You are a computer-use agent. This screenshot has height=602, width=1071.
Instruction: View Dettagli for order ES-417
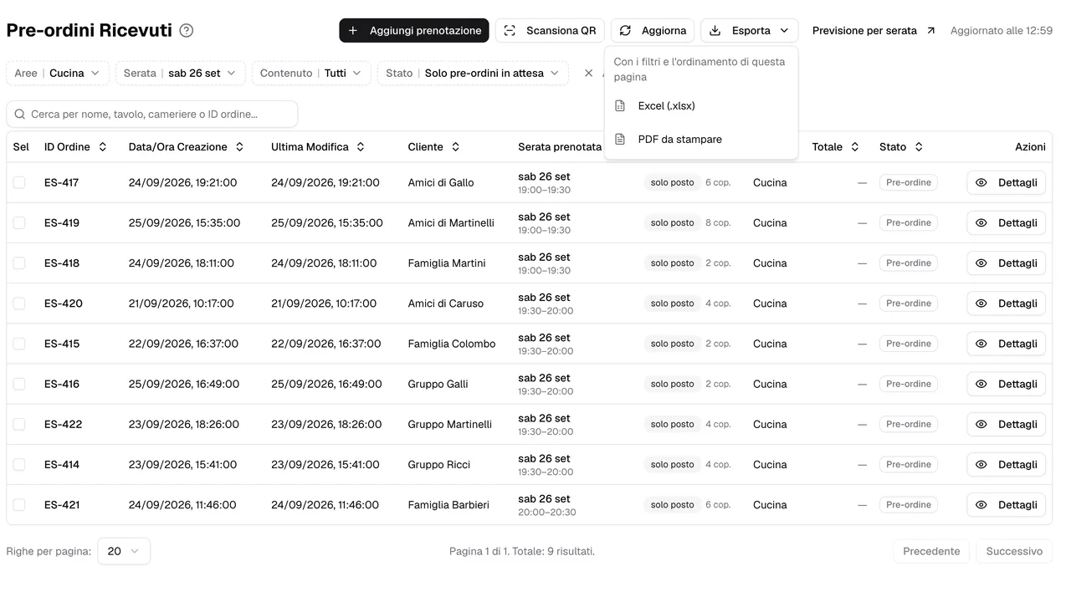1007,182
